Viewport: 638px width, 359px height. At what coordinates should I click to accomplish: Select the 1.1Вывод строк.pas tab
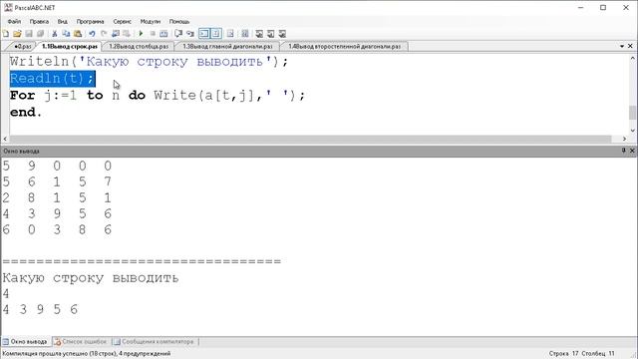pos(70,47)
